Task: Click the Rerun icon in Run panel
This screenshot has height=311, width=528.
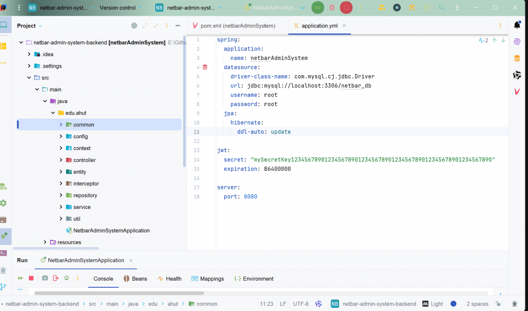Action: click(x=21, y=279)
